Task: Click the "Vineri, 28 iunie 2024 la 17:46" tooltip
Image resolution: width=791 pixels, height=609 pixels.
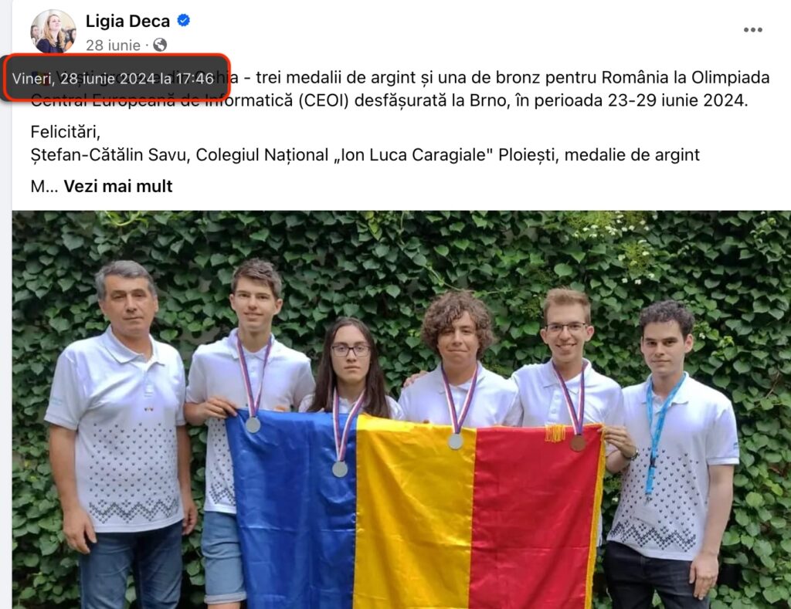Action: (x=117, y=78)
